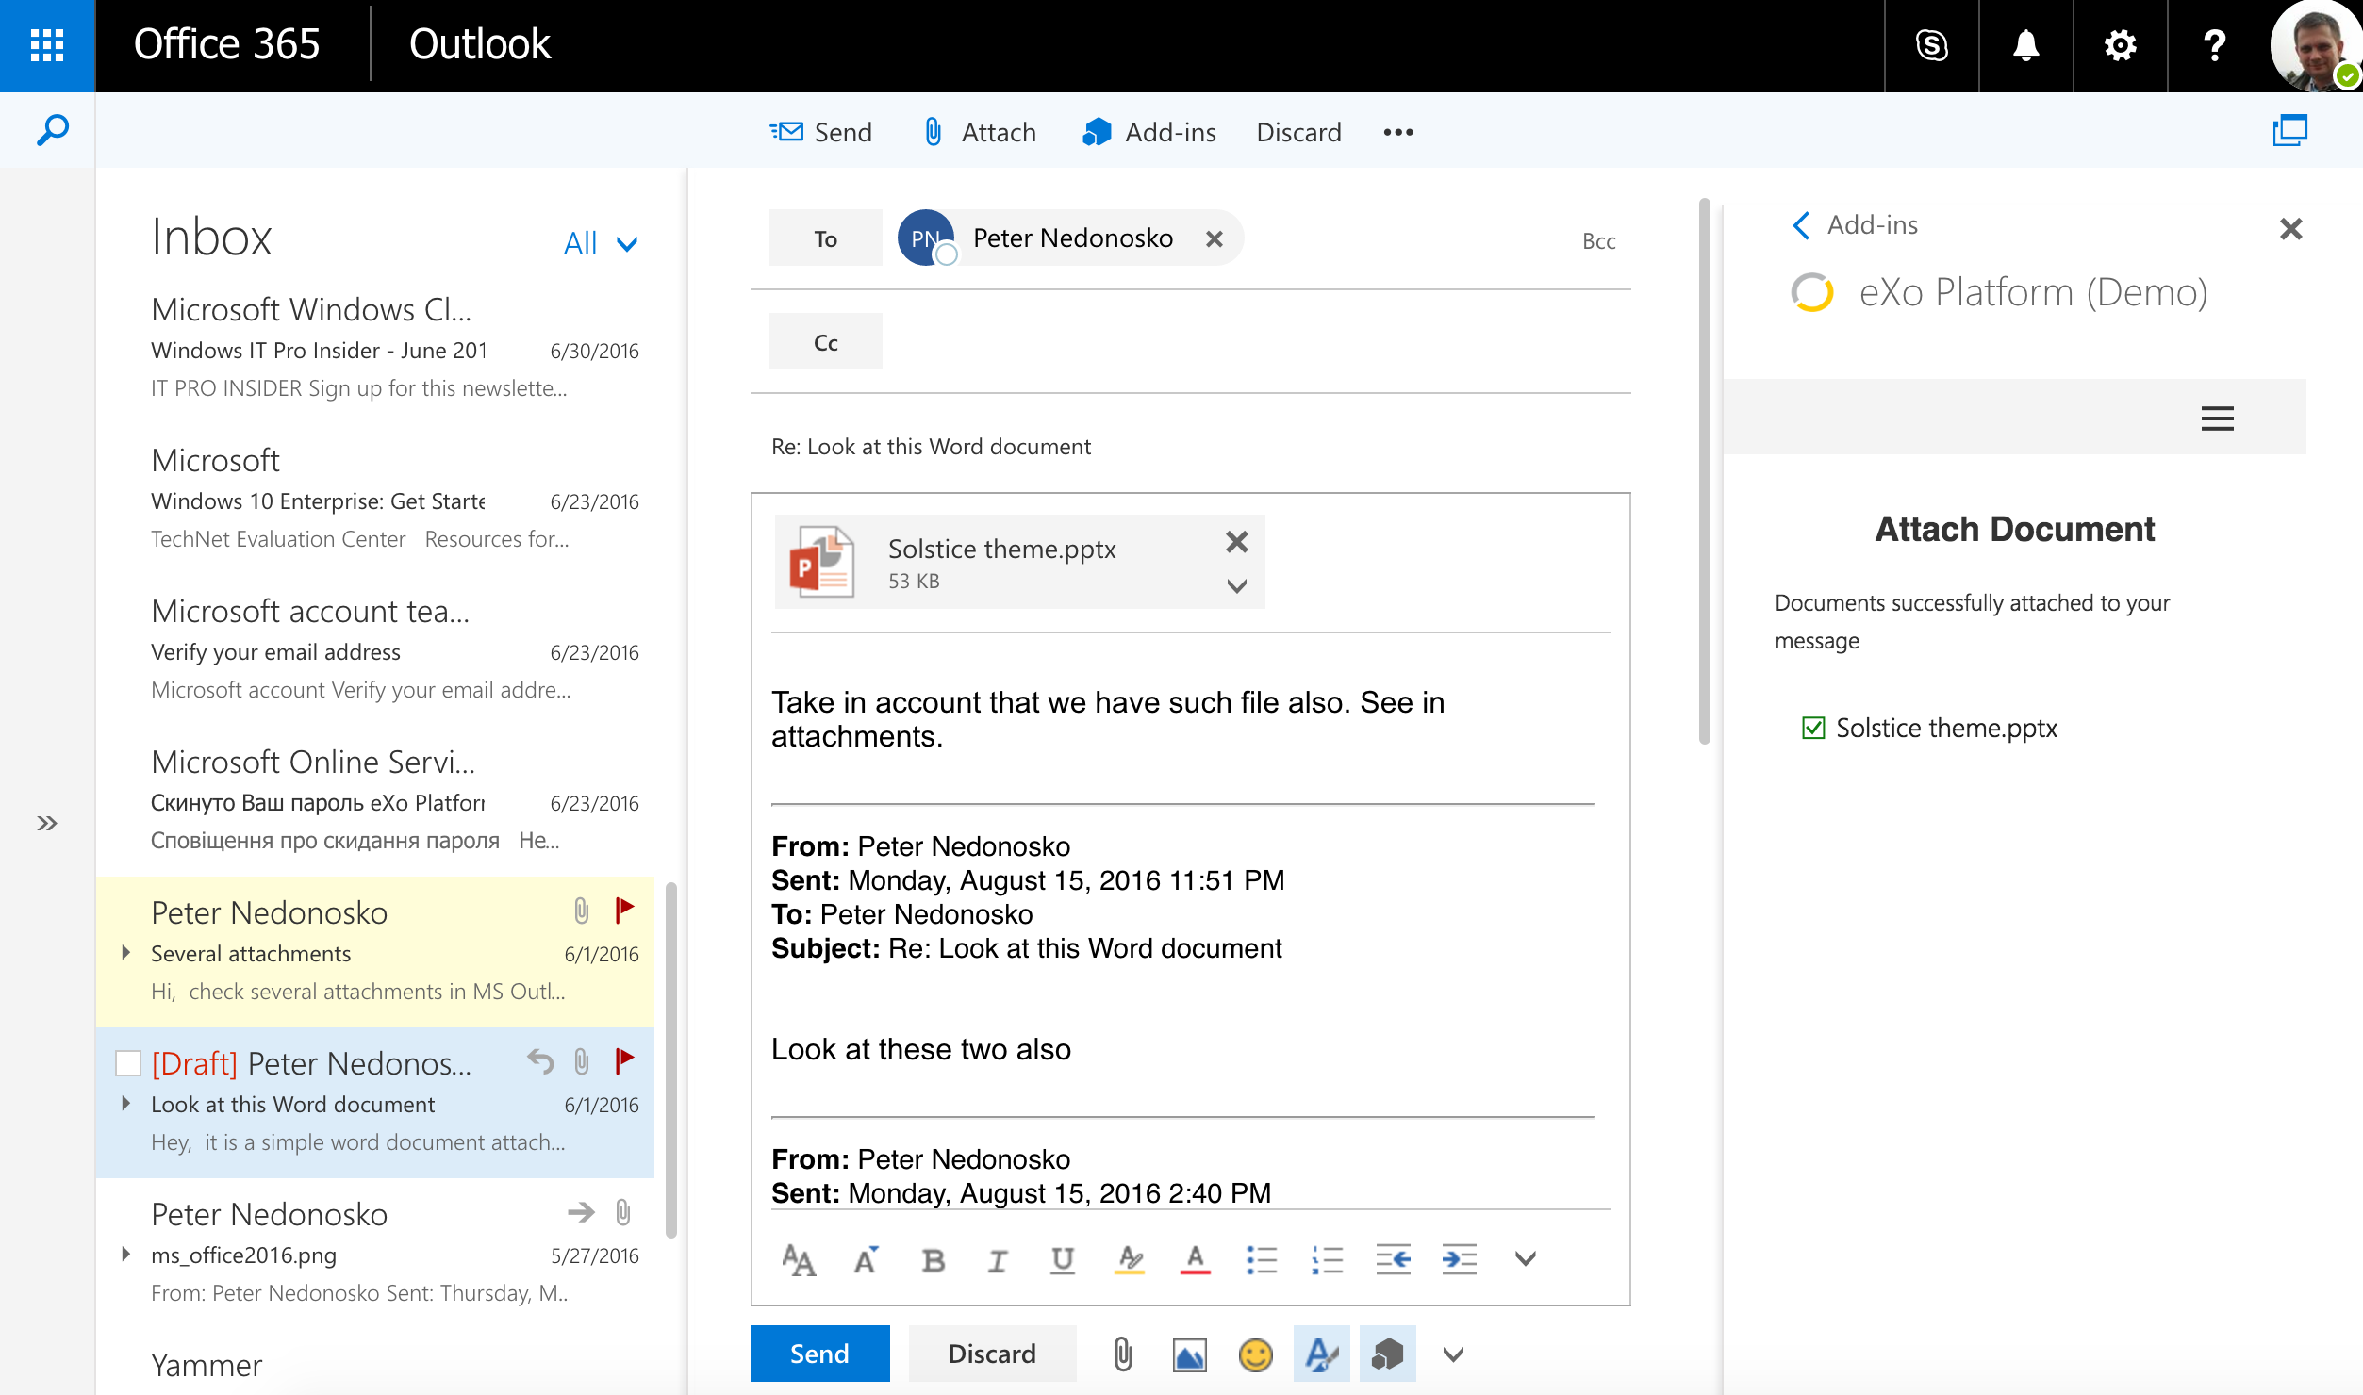The width and height of the screenshot is (2363, 1395).
Task: Apply bold formatting in the editor
Action: tap(933, 1260)
